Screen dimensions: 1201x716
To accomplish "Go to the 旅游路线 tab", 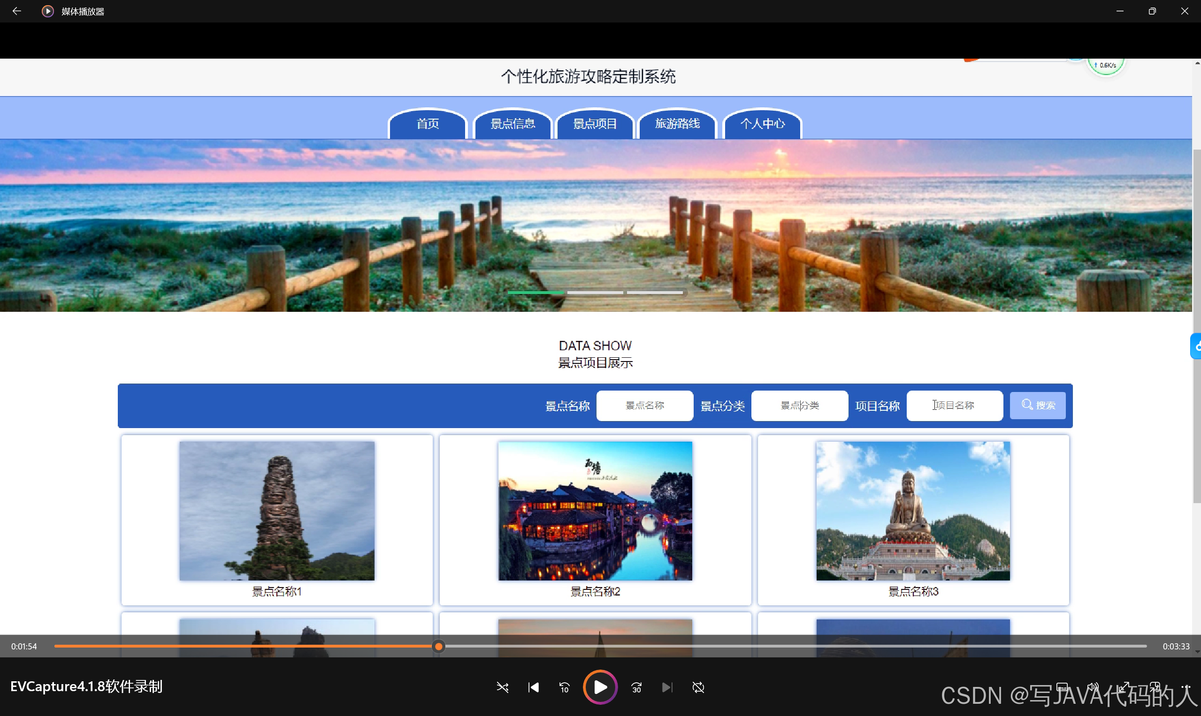I will pos(677,124).
